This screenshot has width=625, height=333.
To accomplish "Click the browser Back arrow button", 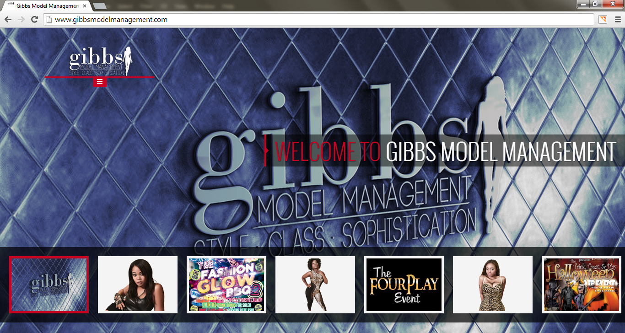I will 8,19.
